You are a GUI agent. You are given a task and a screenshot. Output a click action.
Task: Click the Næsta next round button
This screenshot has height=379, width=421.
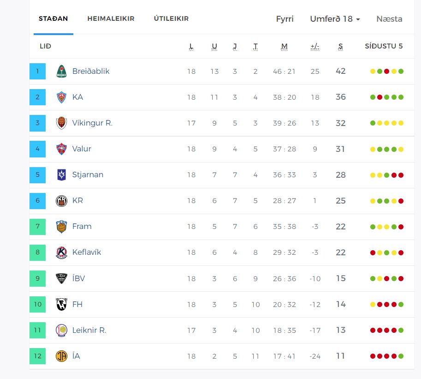click(389, 19)
